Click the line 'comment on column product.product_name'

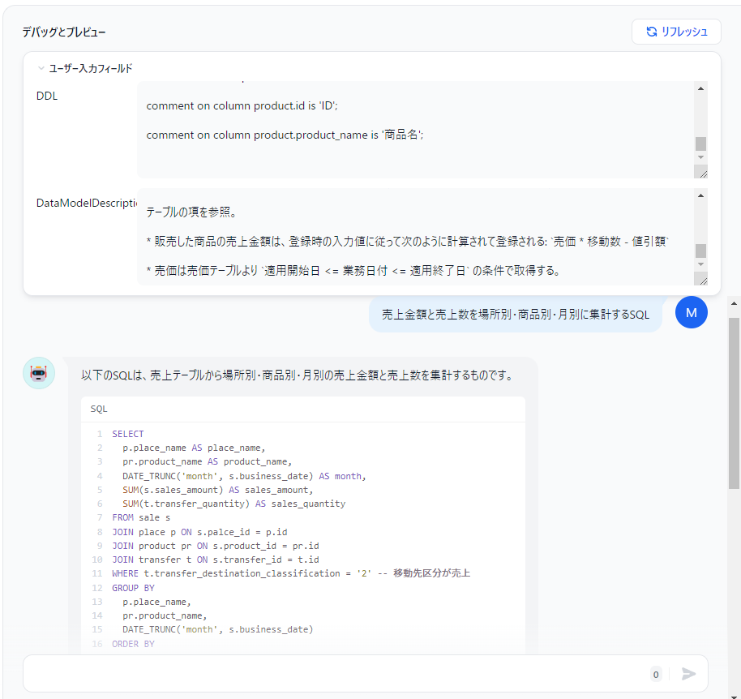click(x=285, y=135)
